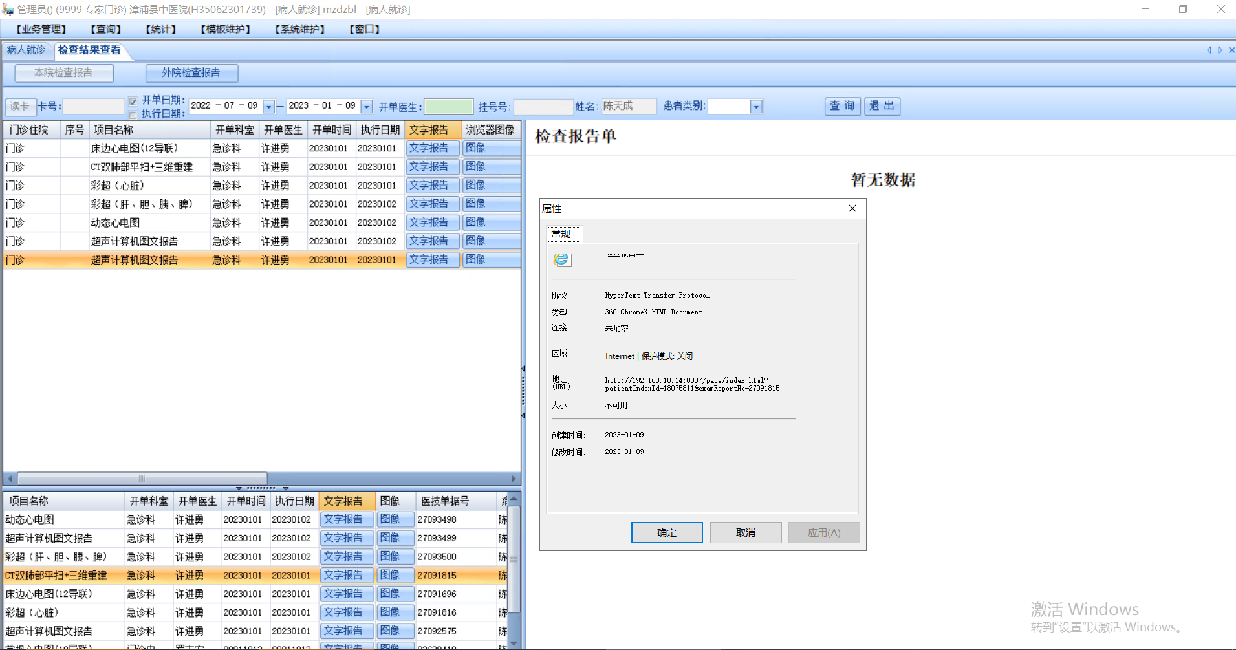Click the lower table vertical scrollbar thumb
This screenshot has height=650, width=1236.
[x=514, y=559]
